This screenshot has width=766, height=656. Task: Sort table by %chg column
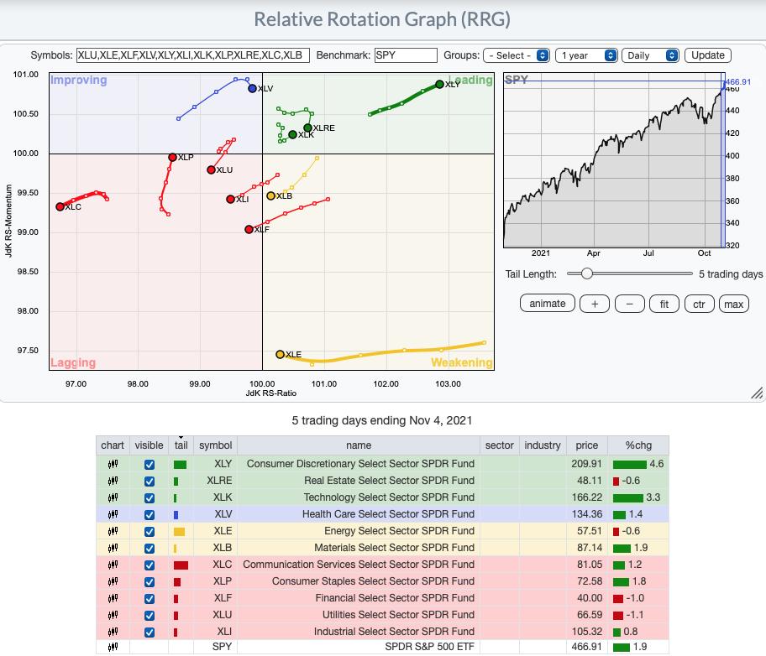(638, 445)
